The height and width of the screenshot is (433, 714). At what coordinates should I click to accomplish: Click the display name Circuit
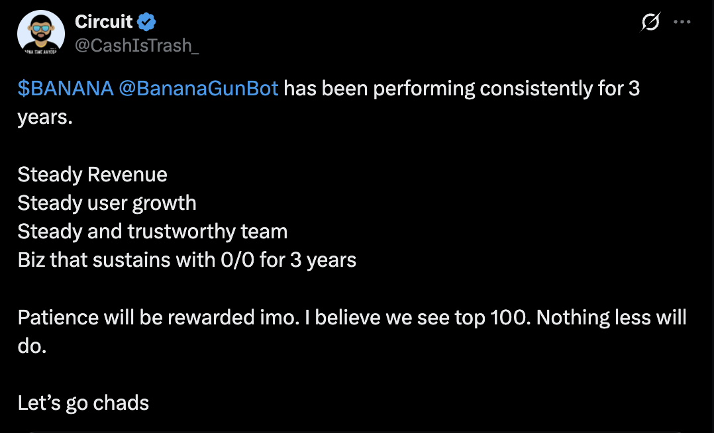point(104,21)
